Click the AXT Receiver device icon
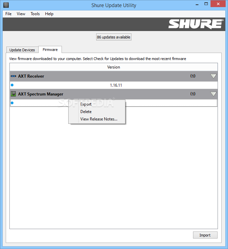Screen dimensions: 228x249 point(13,76)
